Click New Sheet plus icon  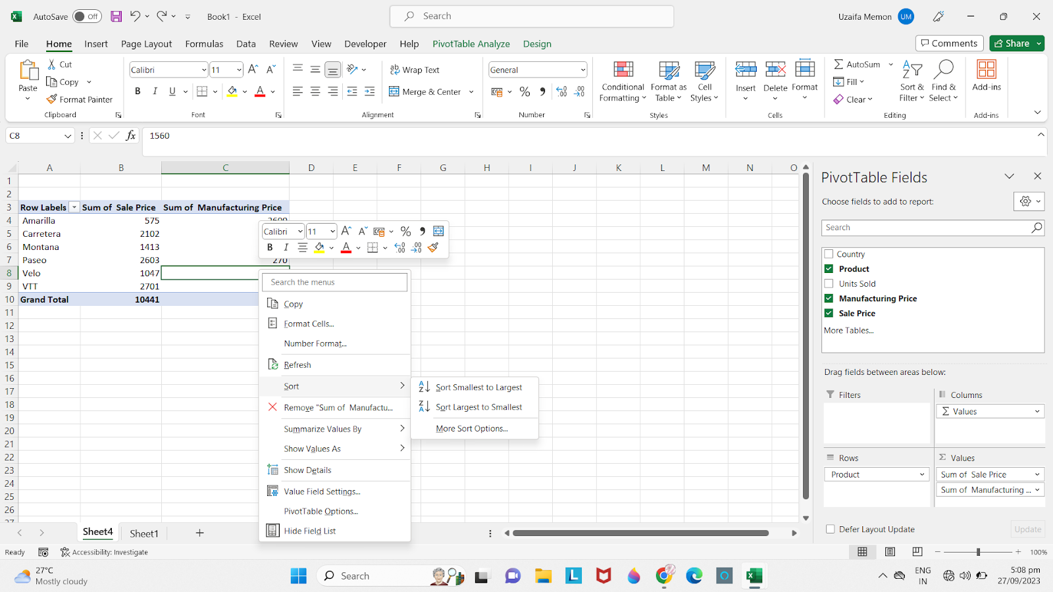[x=199, y=533]
